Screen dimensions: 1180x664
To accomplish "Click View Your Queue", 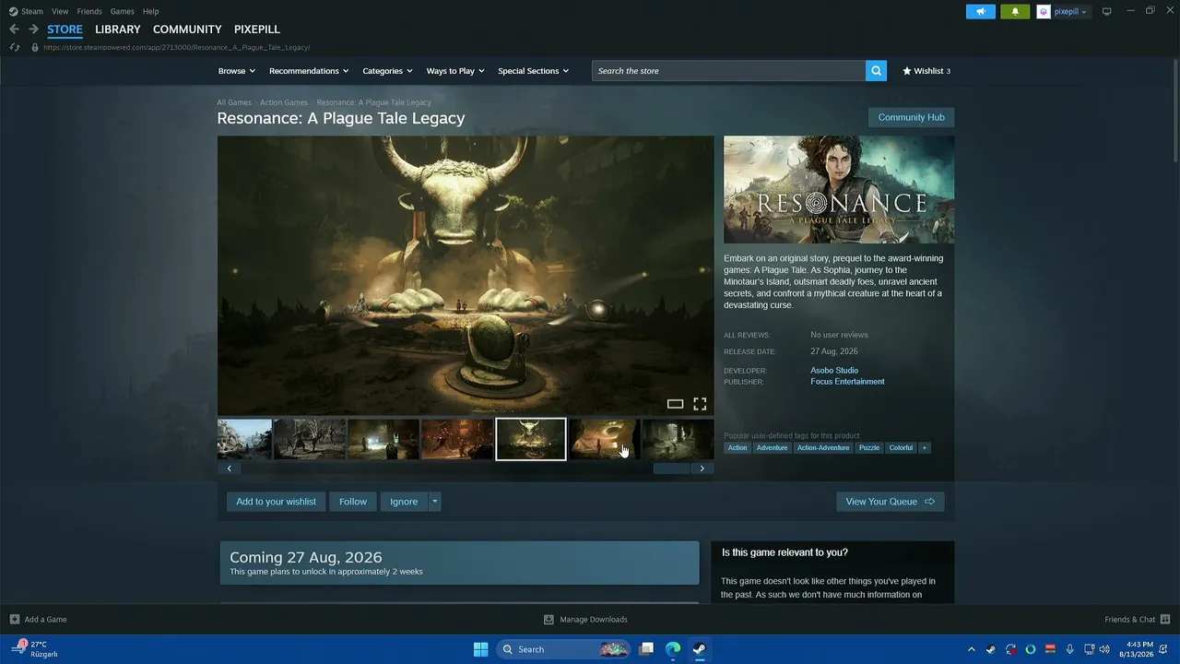I will point(890,502).
